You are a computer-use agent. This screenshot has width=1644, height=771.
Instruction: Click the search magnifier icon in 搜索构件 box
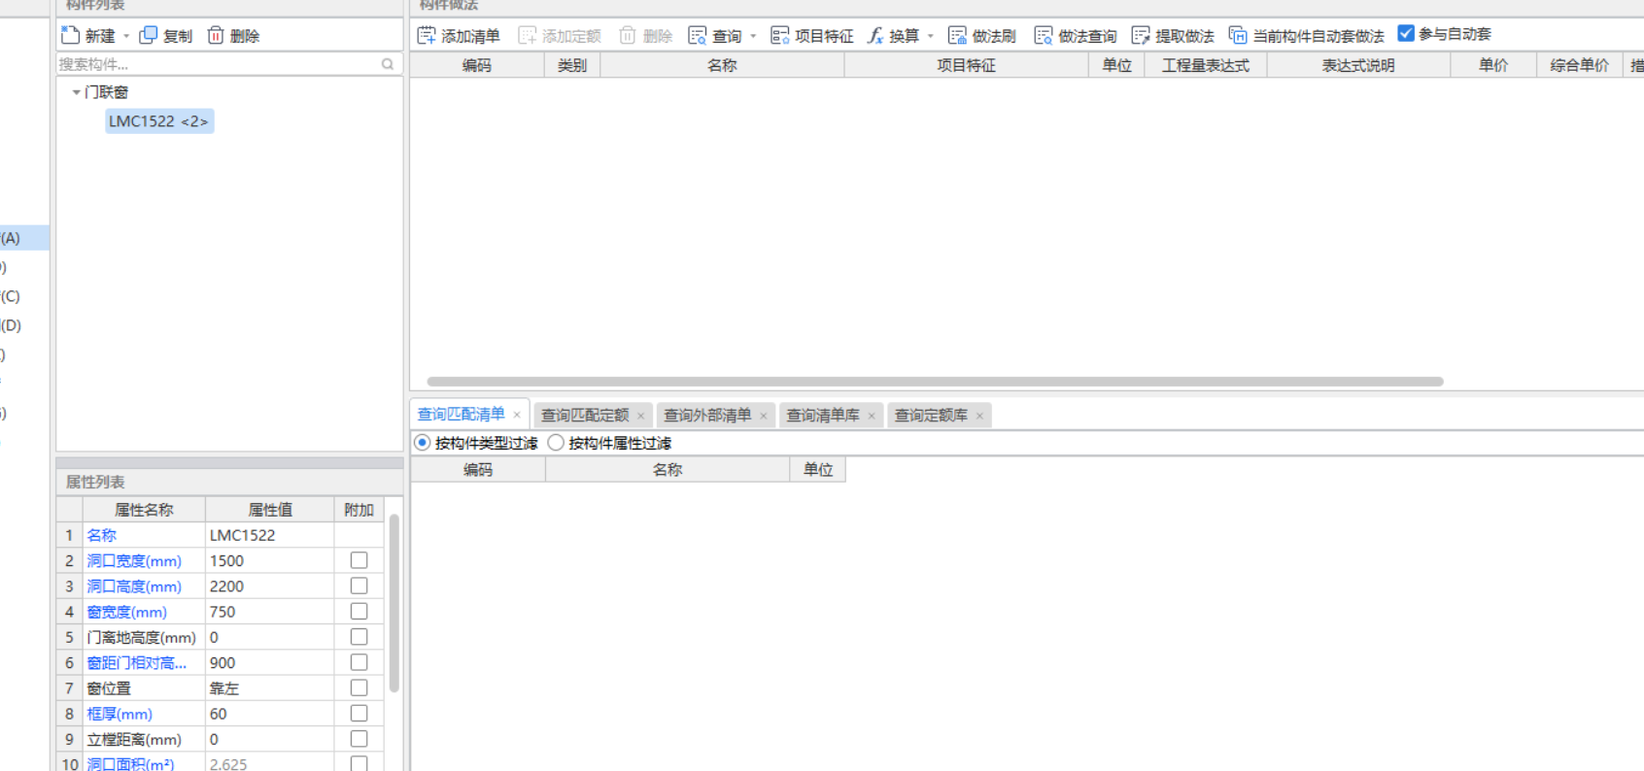[388, 64]
